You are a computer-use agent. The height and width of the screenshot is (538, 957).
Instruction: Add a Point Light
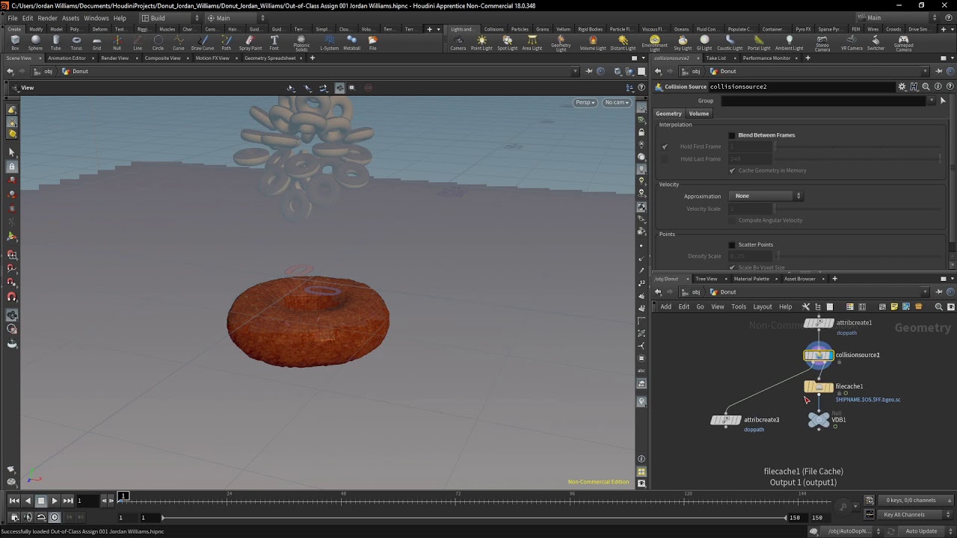click(x=481, y=43)
